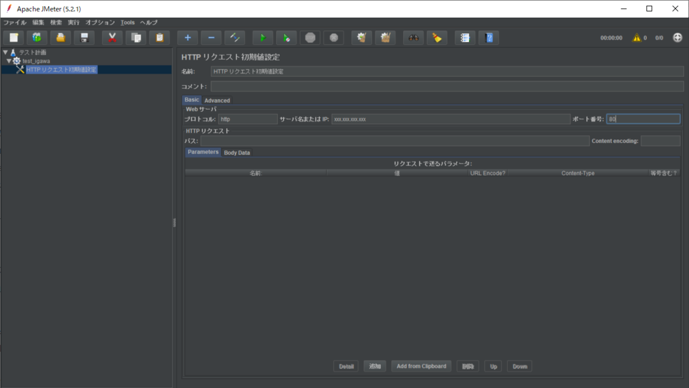Switch to the Body Data tab

click(237, 153)
